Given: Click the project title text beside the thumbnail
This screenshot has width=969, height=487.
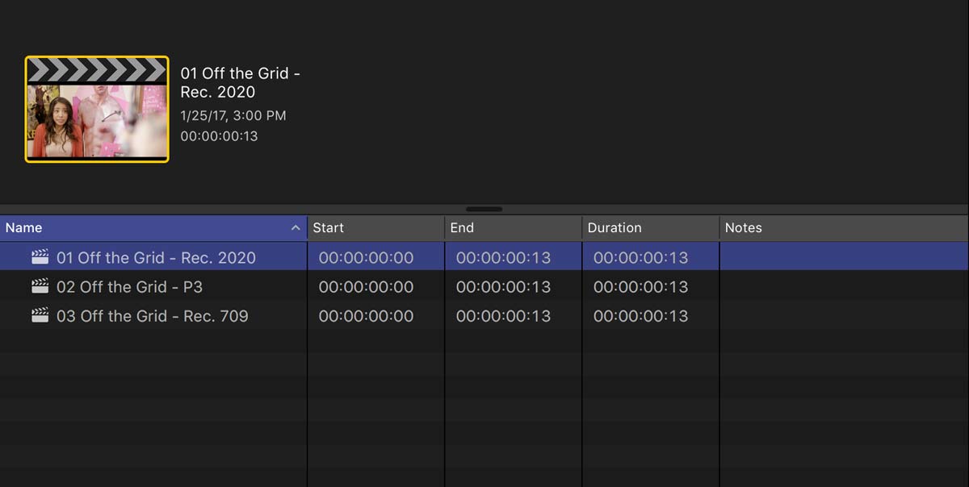Looking at the screenshot, I should 241,82.
